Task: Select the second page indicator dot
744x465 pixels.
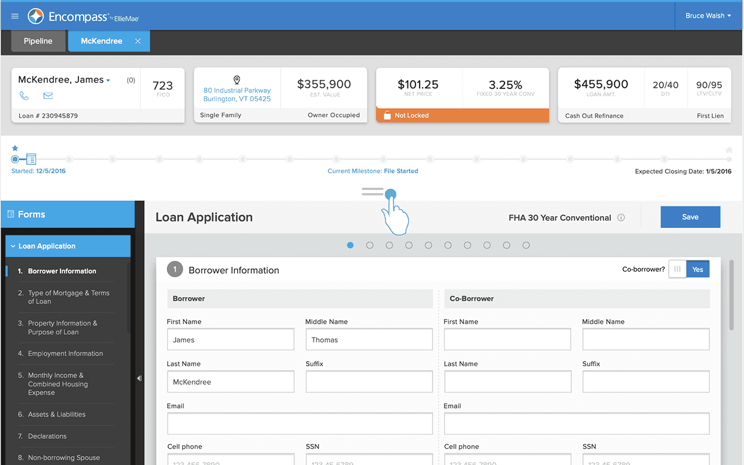Action: tap(370, 245)
